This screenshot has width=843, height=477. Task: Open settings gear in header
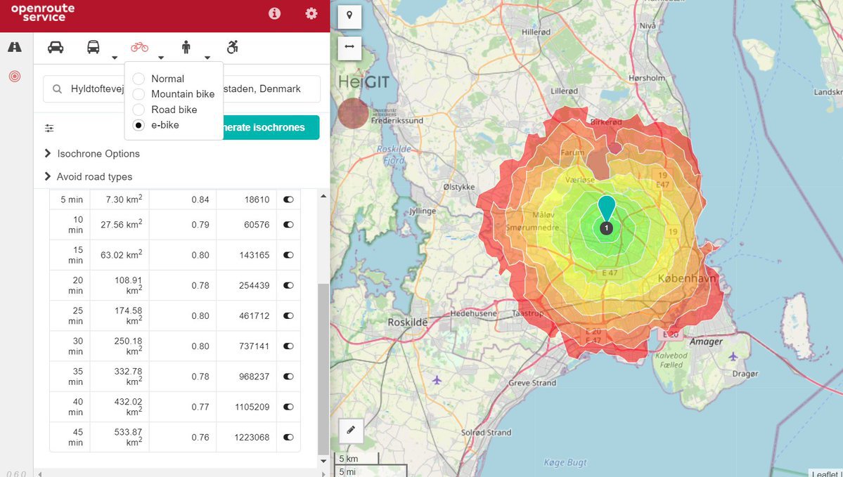(x=311, y=13)
